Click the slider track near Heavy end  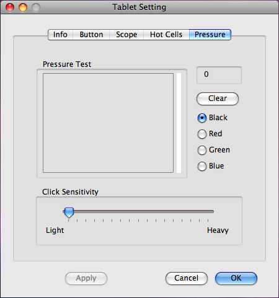coord(206,211)
